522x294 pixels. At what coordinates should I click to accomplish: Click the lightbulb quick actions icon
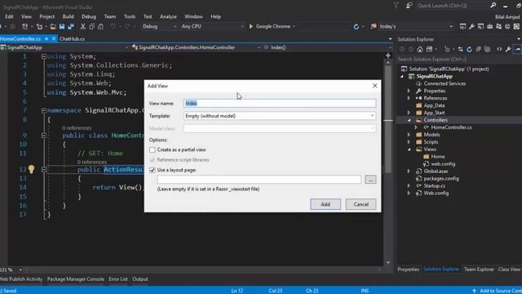click(31, 169)
